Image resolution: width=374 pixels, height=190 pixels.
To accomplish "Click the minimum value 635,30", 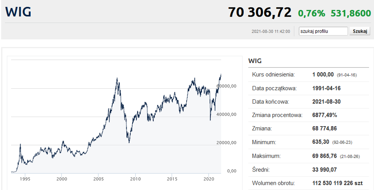I will (321, 142).
